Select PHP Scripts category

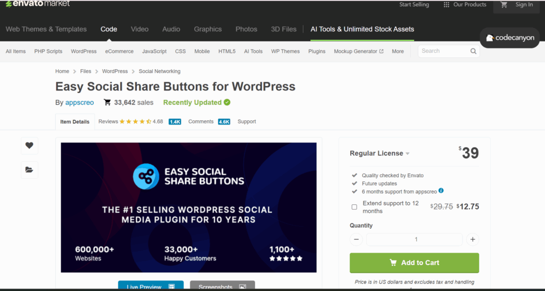[x=48, y=52]
